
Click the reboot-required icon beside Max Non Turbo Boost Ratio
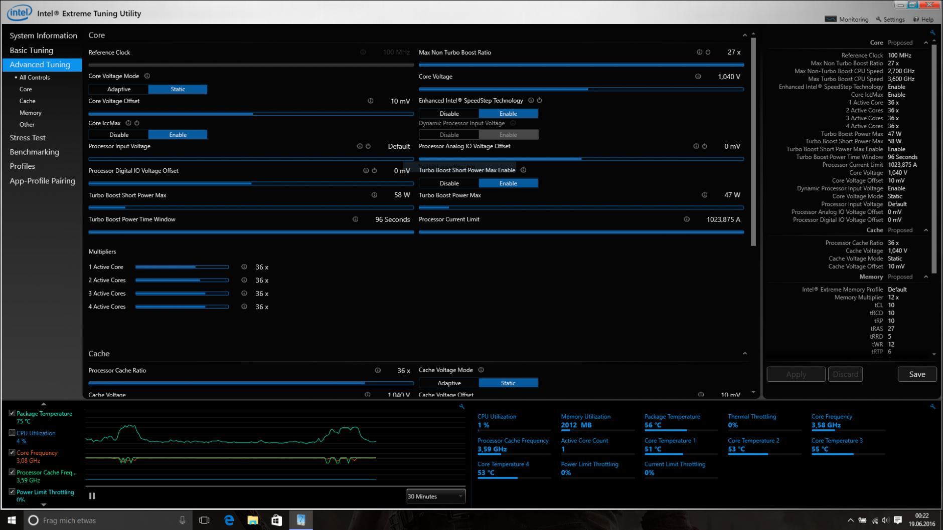(x=708, y=52)
